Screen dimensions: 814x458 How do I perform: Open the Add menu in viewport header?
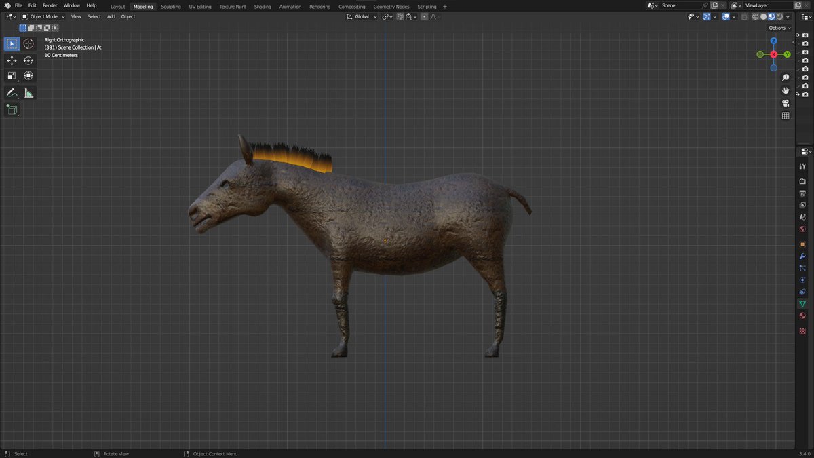click(111, 16)
